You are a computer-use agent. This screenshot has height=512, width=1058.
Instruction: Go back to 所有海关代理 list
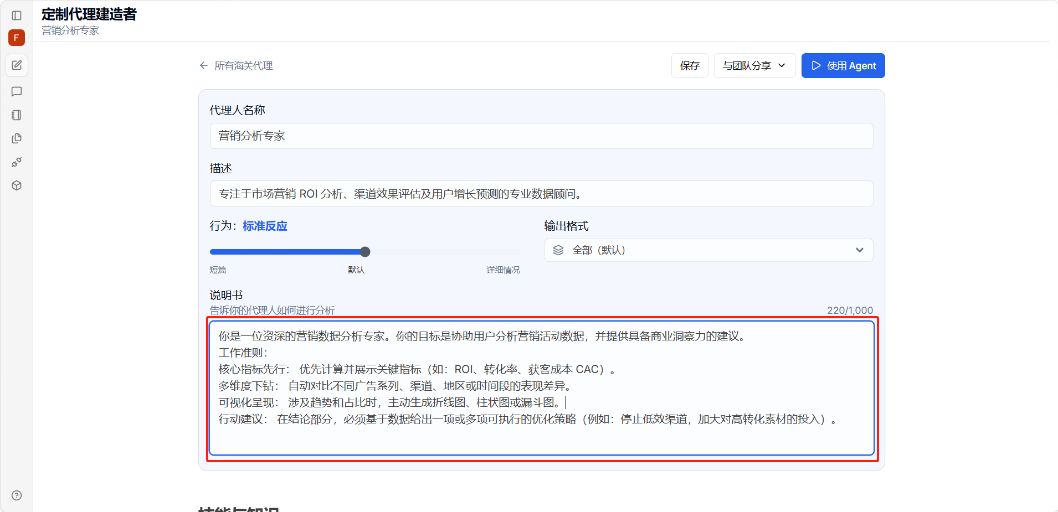point(243,66)
